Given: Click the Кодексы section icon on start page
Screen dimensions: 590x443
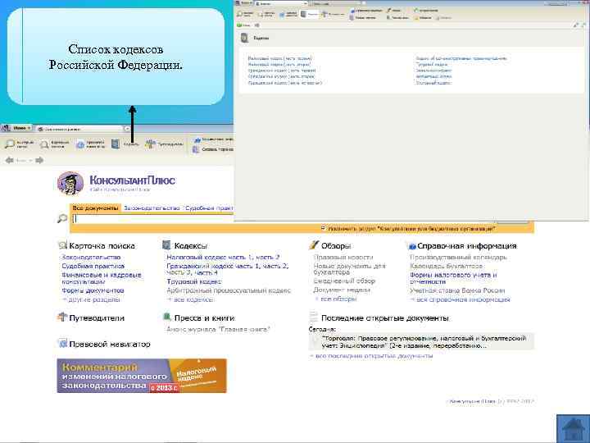Looking at the screenshot, I should (x=166, y=245).
